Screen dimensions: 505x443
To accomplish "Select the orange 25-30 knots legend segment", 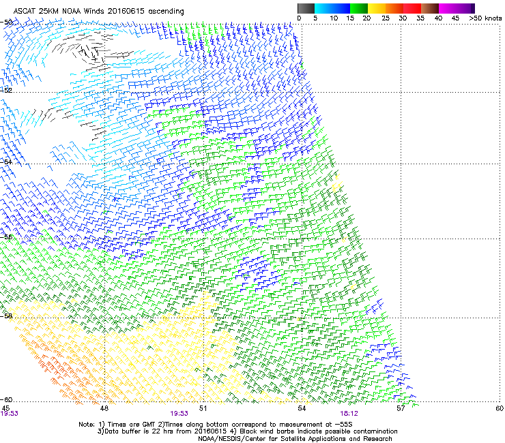I will point(394,8).
